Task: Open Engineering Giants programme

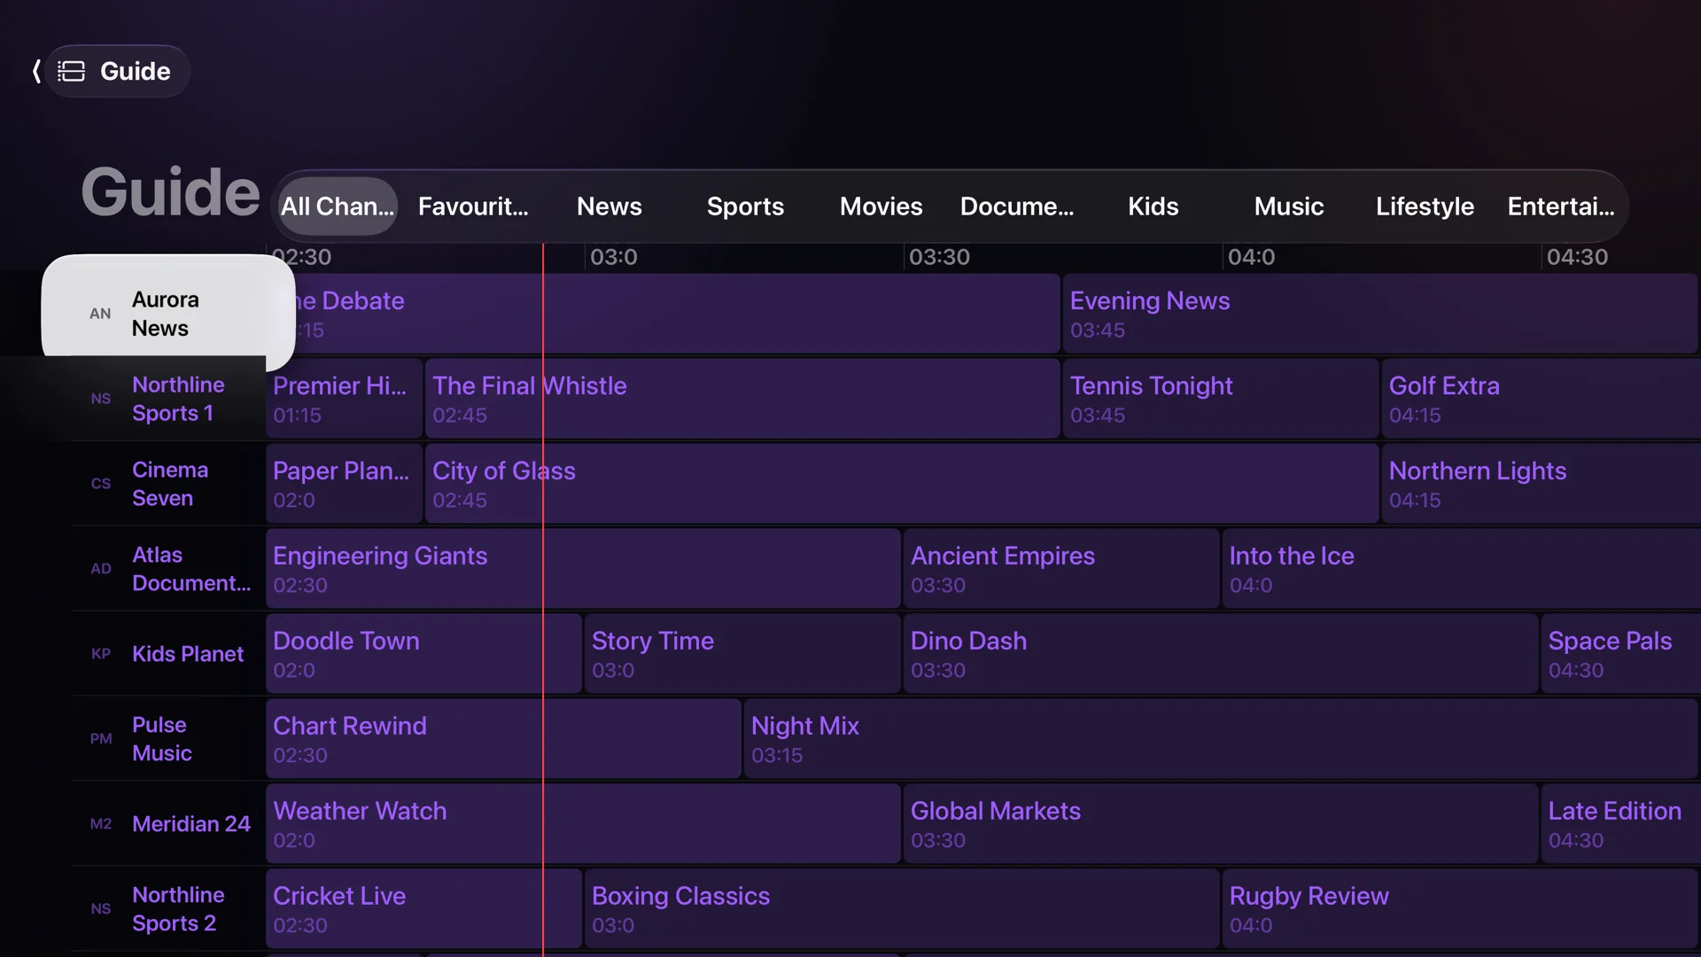Action: pyautogui.click(x=583, y=569)
